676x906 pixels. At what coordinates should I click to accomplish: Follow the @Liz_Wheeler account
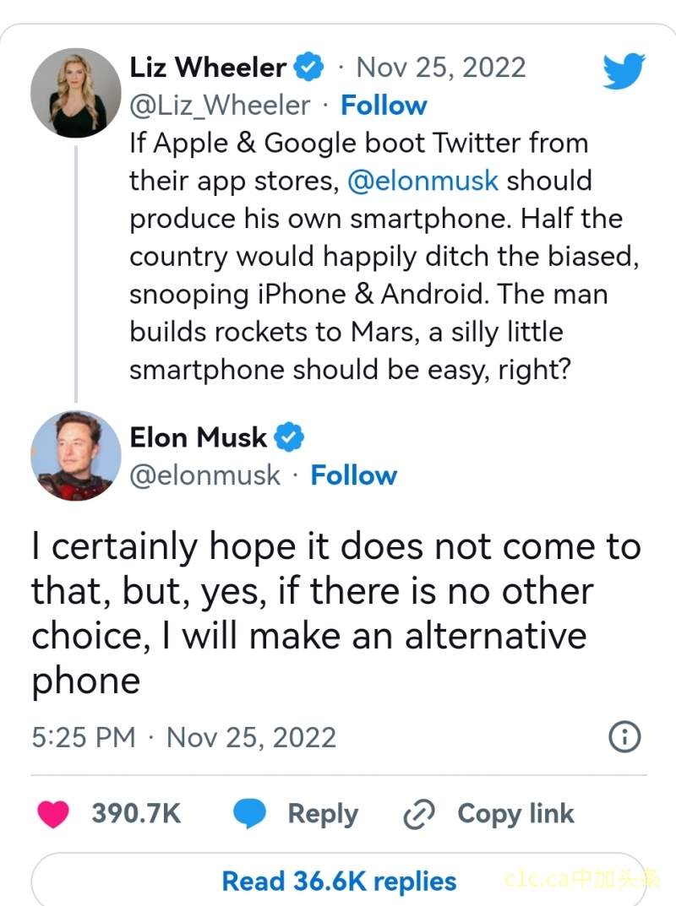[x=384, y=106]
